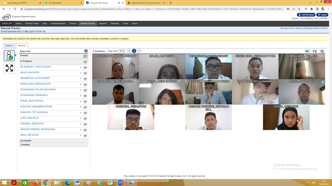Select page 1 of candidates
The image size is (332, 186).
(134, 51)
